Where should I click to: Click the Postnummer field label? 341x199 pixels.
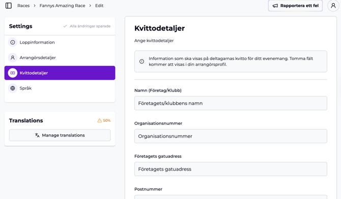coord(148,189)
